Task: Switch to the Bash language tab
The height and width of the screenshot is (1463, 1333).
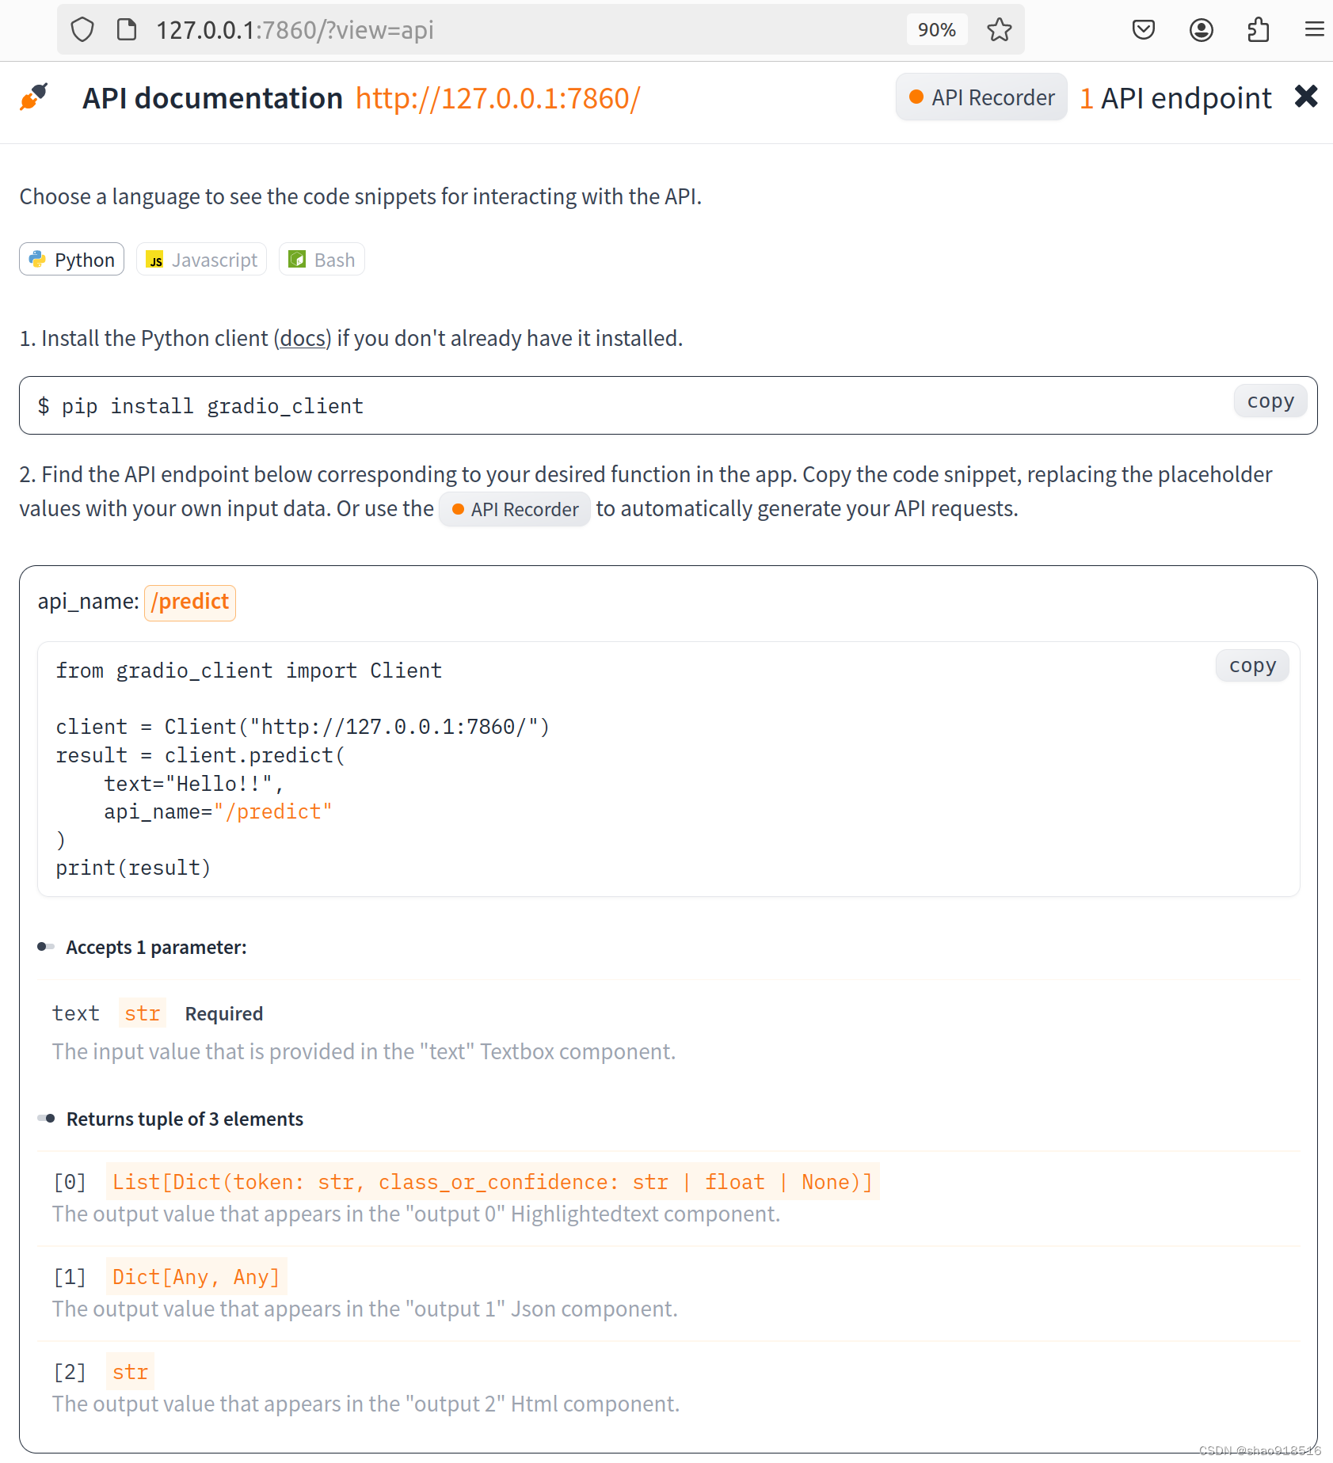Action: point(322,260)
